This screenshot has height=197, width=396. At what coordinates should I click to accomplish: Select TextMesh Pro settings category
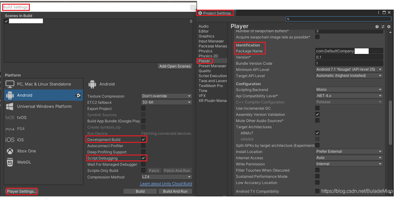click(x=211, y=86)
